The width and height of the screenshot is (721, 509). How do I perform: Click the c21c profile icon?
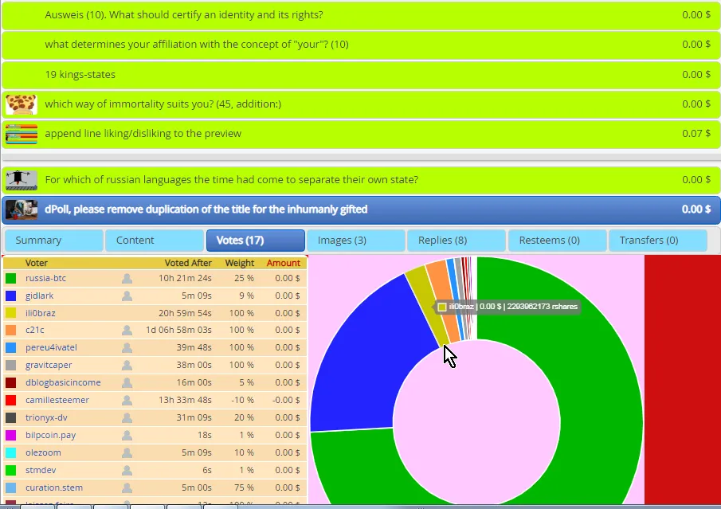click(127, 330)
